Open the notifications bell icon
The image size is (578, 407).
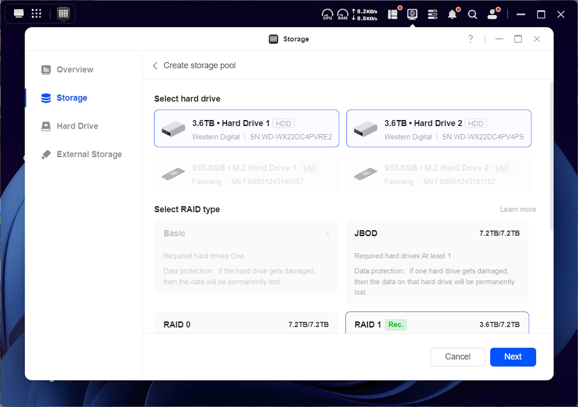[452, 14]
